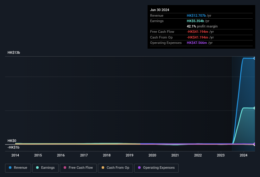This screenshot has height=177, width=260.
Task: Click the Cash From Op tooltip row label
Action: [x=161, y=37]
